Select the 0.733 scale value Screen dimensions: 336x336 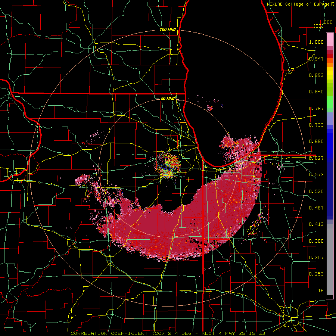point(316,125)
